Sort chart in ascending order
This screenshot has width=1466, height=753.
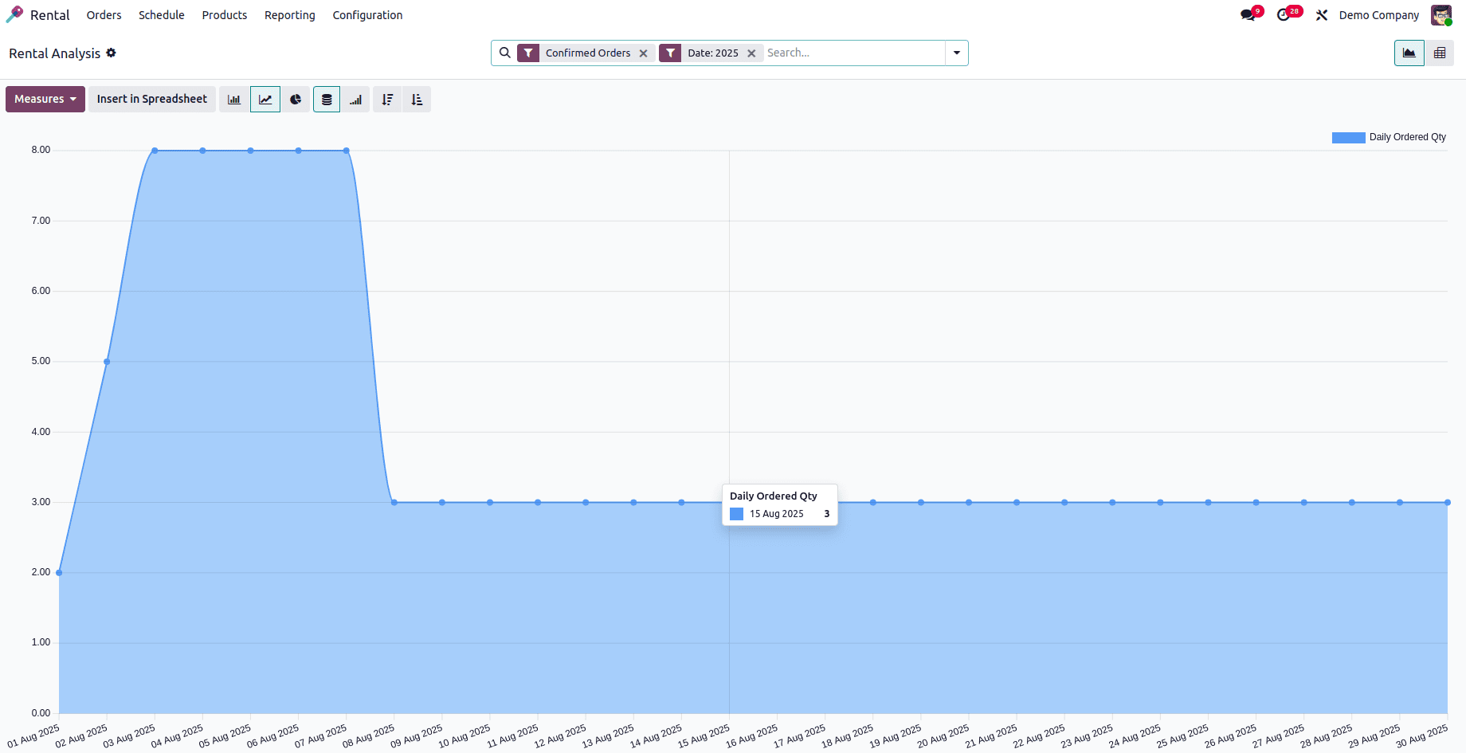coord(417,100)
